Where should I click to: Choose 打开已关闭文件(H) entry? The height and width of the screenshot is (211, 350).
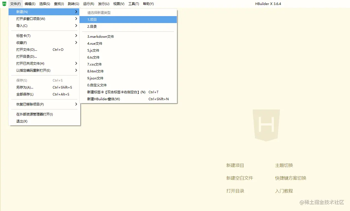point(44,64)
